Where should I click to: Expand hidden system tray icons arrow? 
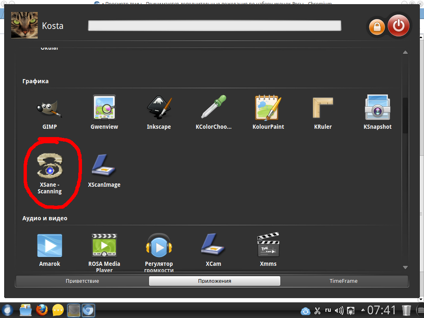[363, 310]
